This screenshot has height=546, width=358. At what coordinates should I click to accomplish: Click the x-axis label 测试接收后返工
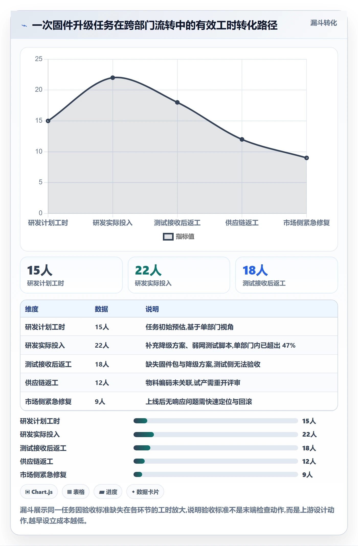tap(177, 223)
